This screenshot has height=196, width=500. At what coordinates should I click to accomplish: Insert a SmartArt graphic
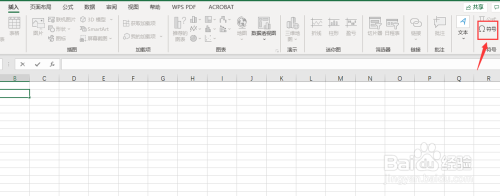click(94, 29)
